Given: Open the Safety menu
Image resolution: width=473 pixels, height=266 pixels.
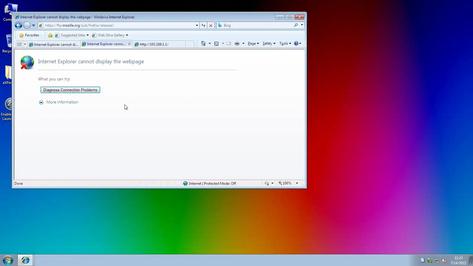Looking at the screenshot, I should (269, 43).
